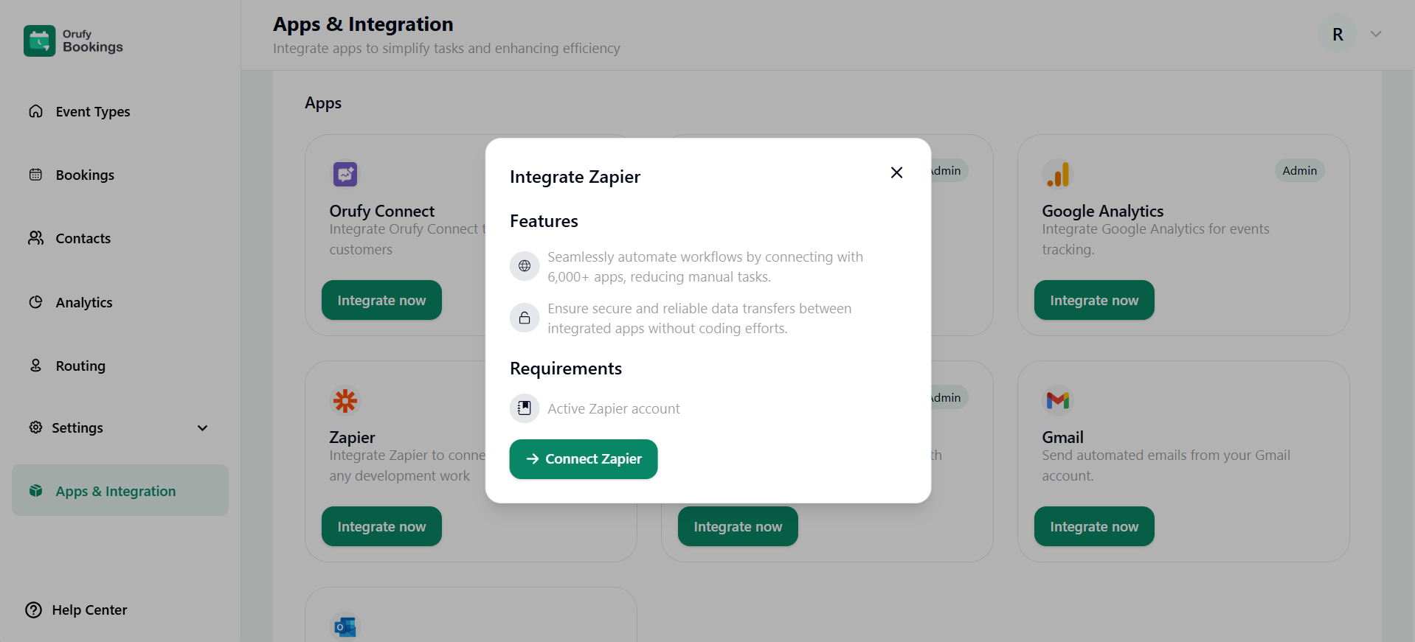This screenshot has width=1415, height=642.
Task: Click the Outlook app icon
Action: point(345,627)
